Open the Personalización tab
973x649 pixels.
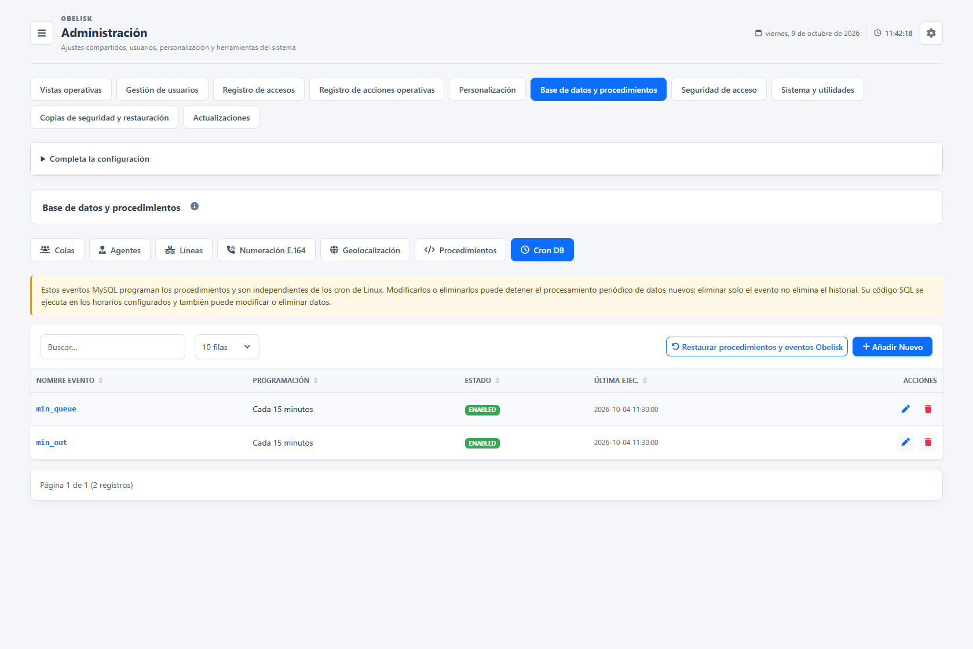[x=487, y=90]
